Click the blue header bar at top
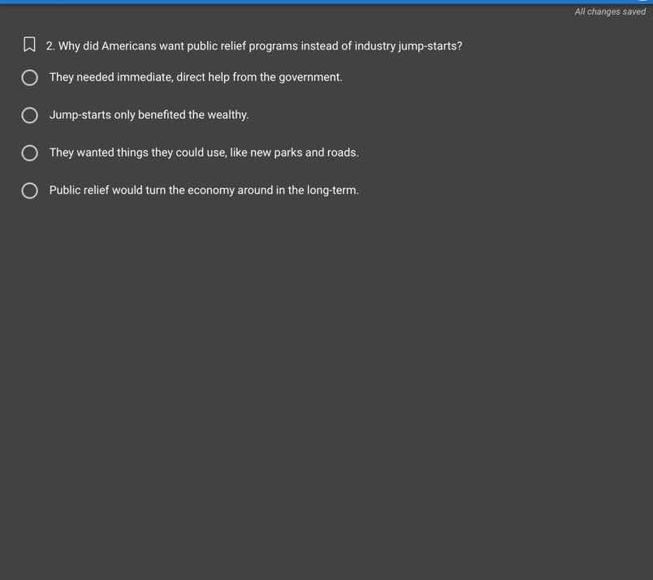 [x=326, y=2]
